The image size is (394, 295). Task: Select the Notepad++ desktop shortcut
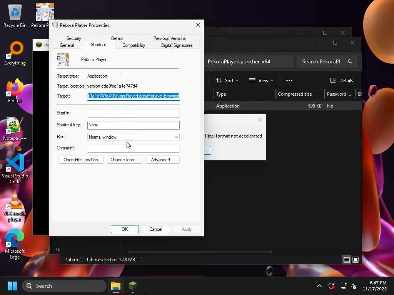(15, 128)
